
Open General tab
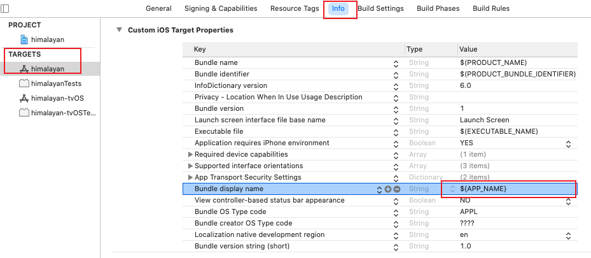[x=158, y=8]
